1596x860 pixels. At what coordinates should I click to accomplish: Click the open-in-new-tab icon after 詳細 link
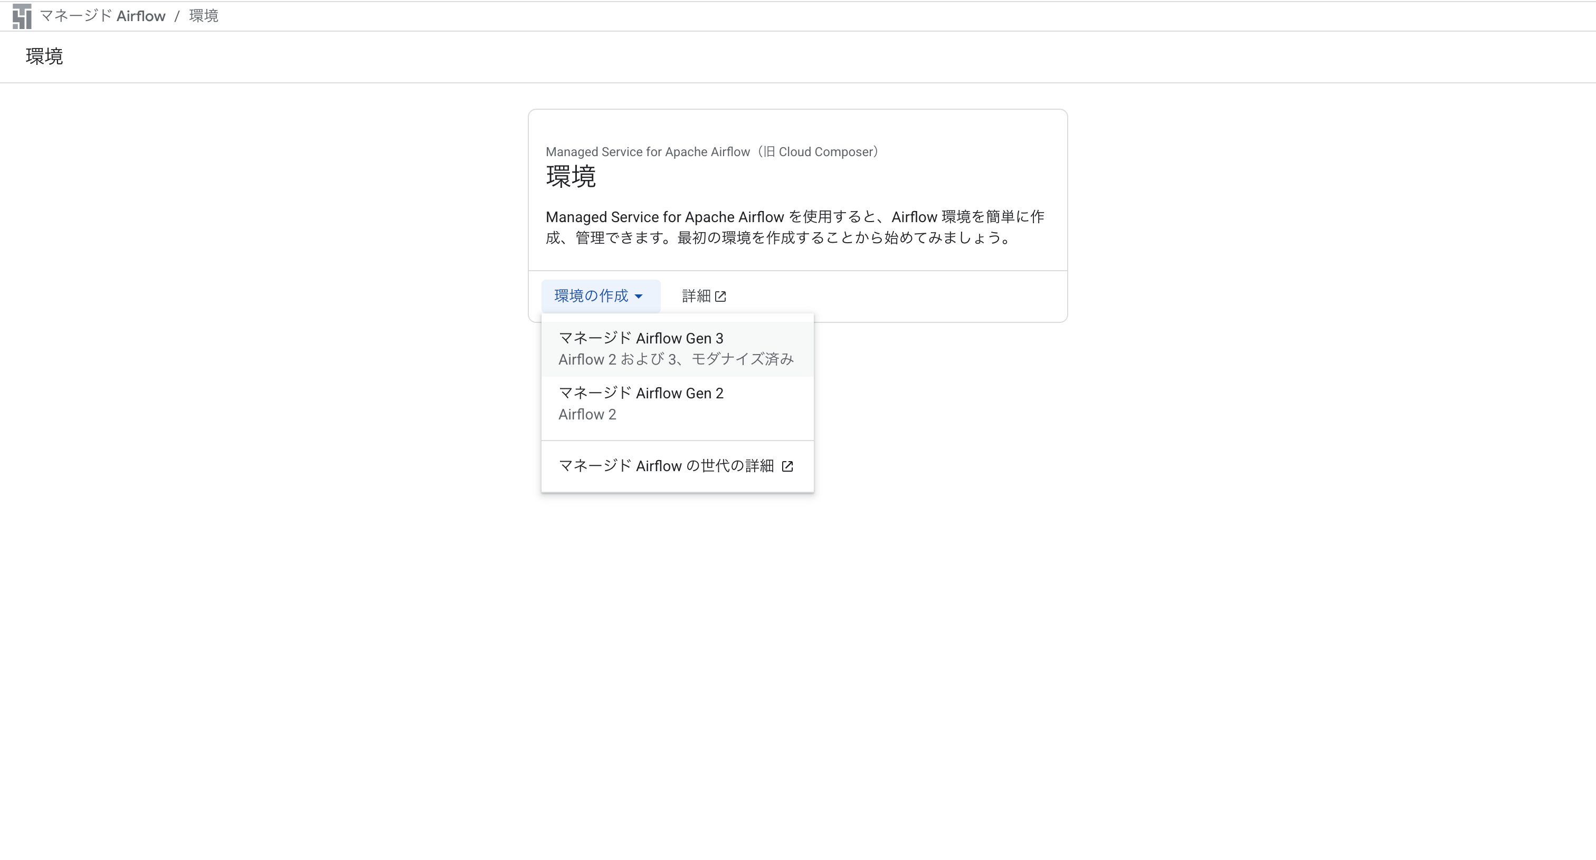coord(720,296)
